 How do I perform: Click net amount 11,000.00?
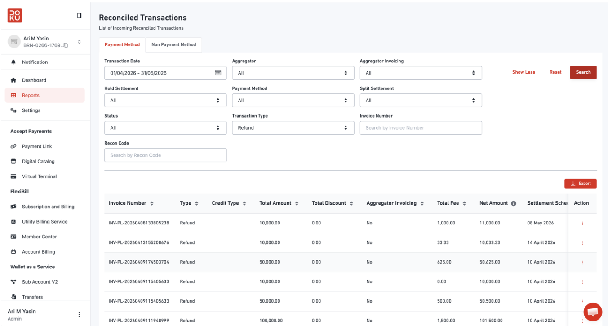[x=490, y=223]
